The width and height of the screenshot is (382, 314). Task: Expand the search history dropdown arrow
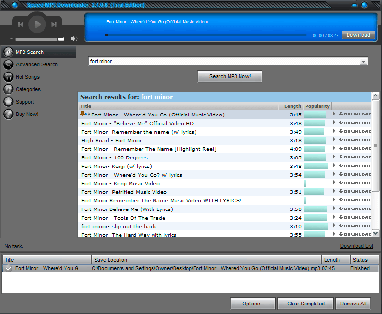(363, 61)
